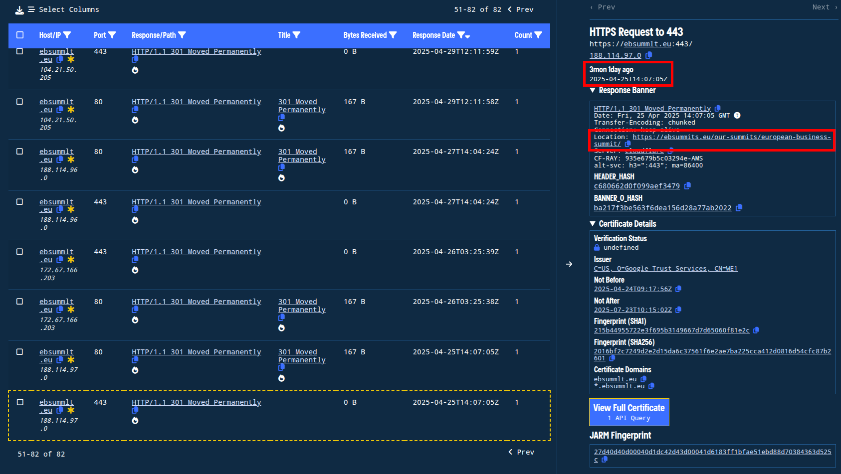Image resolution: width=841 pixels, height=474 pixels.
Task: Click the help icon next to the Date header
Action: 737,115
